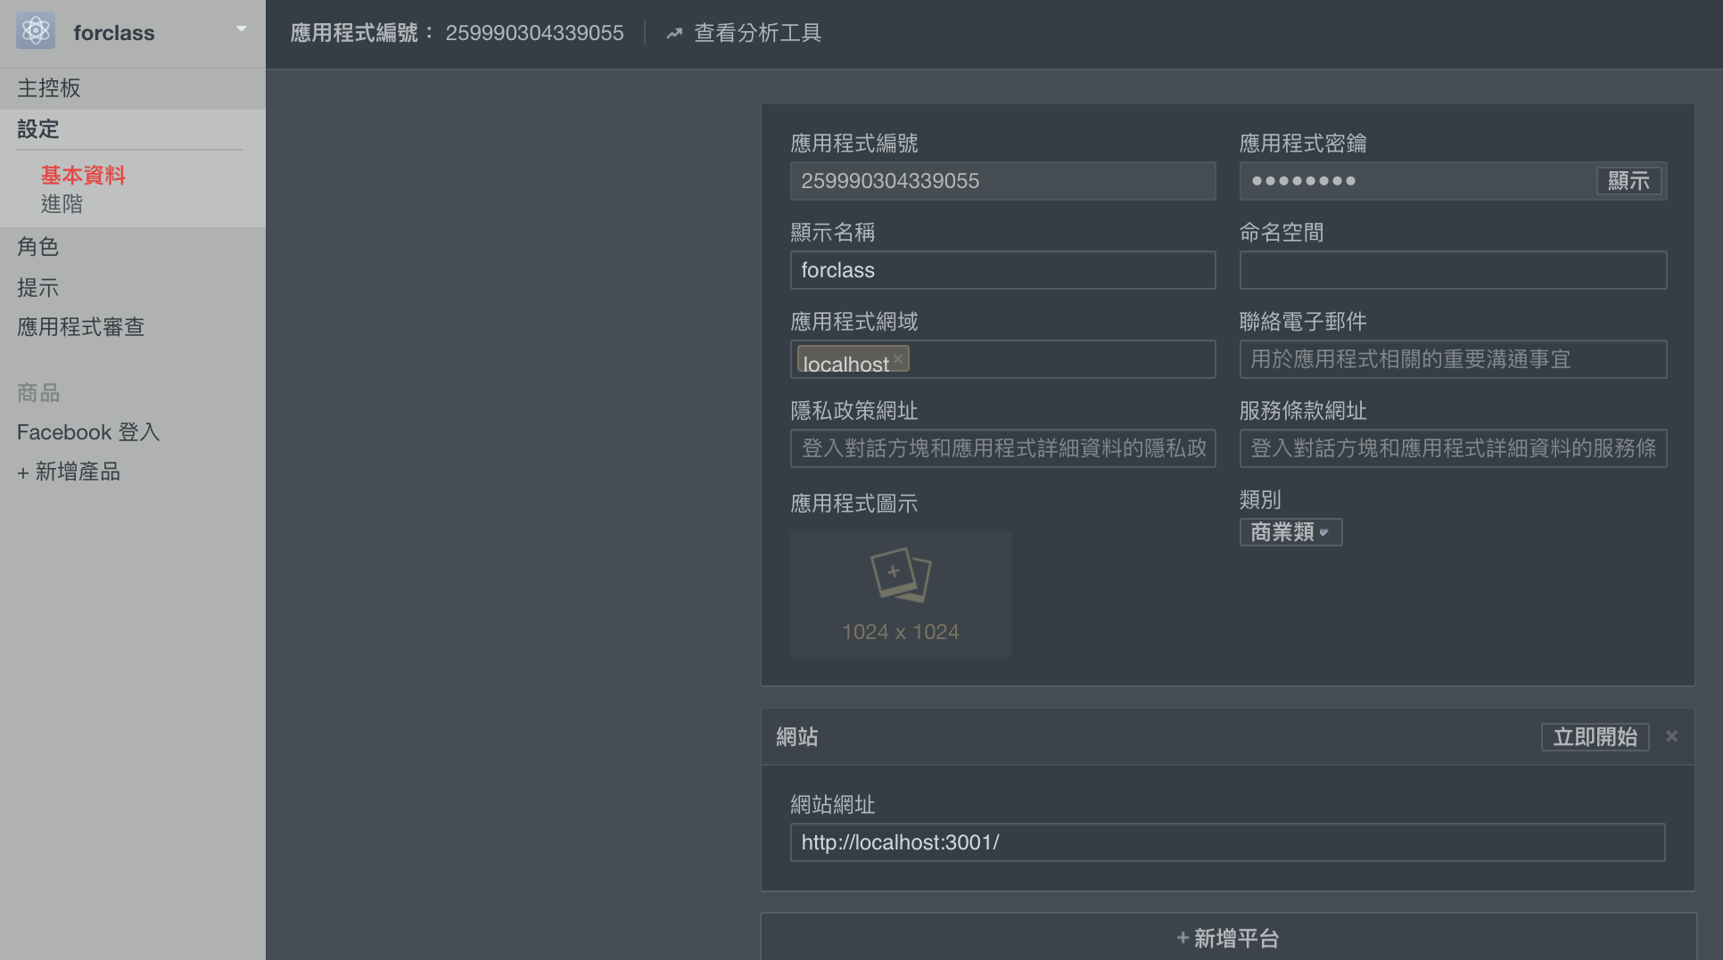Focus the 網站網址 field

1227,842
